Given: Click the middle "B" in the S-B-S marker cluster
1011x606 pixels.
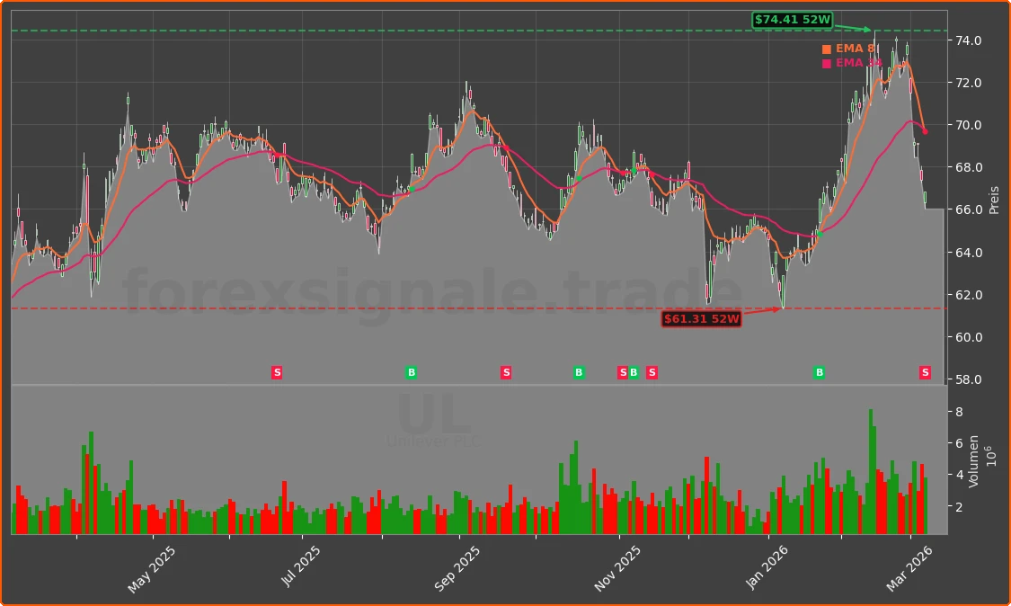Looking at the screenshot, I should pos(633,371).
